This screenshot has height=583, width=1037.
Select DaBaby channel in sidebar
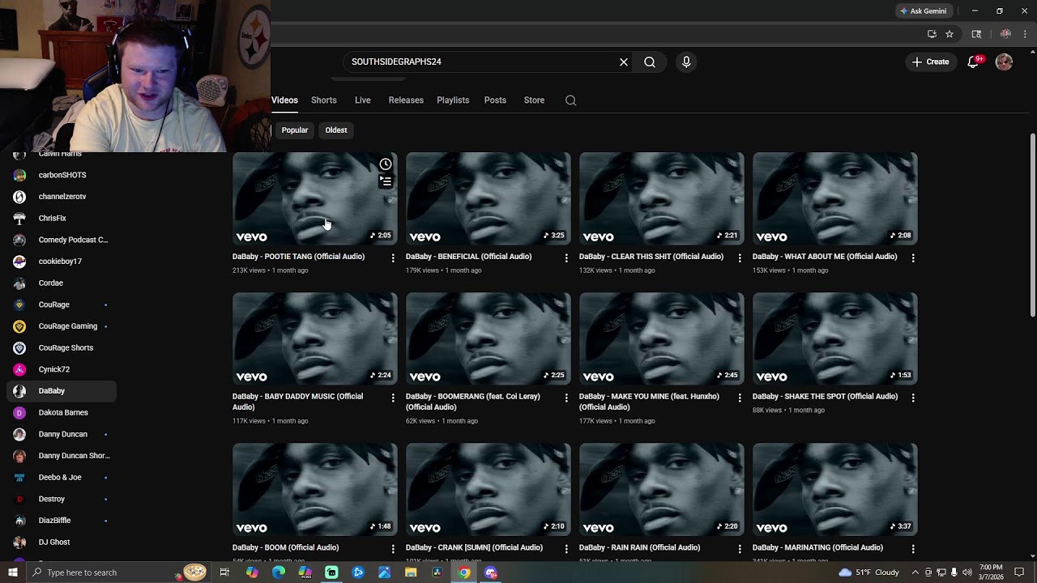point(62,391)
